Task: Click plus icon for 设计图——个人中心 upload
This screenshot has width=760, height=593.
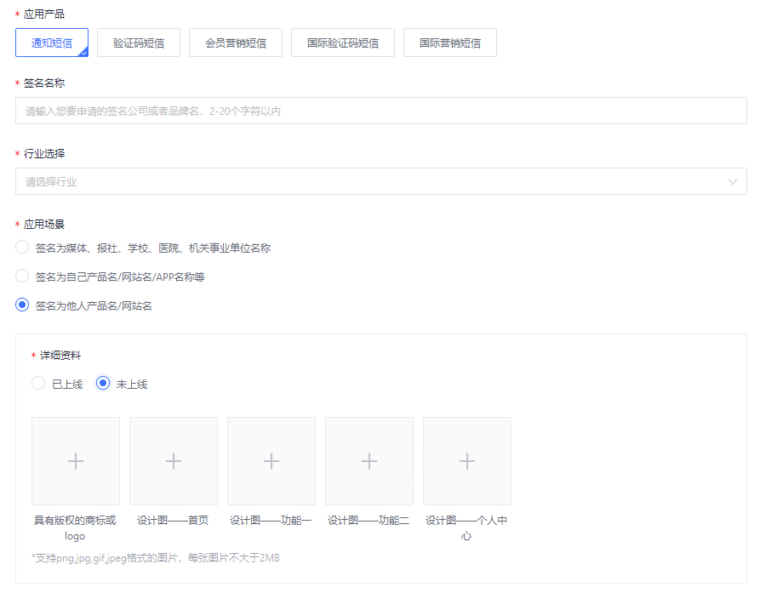Action: [467, 461]
